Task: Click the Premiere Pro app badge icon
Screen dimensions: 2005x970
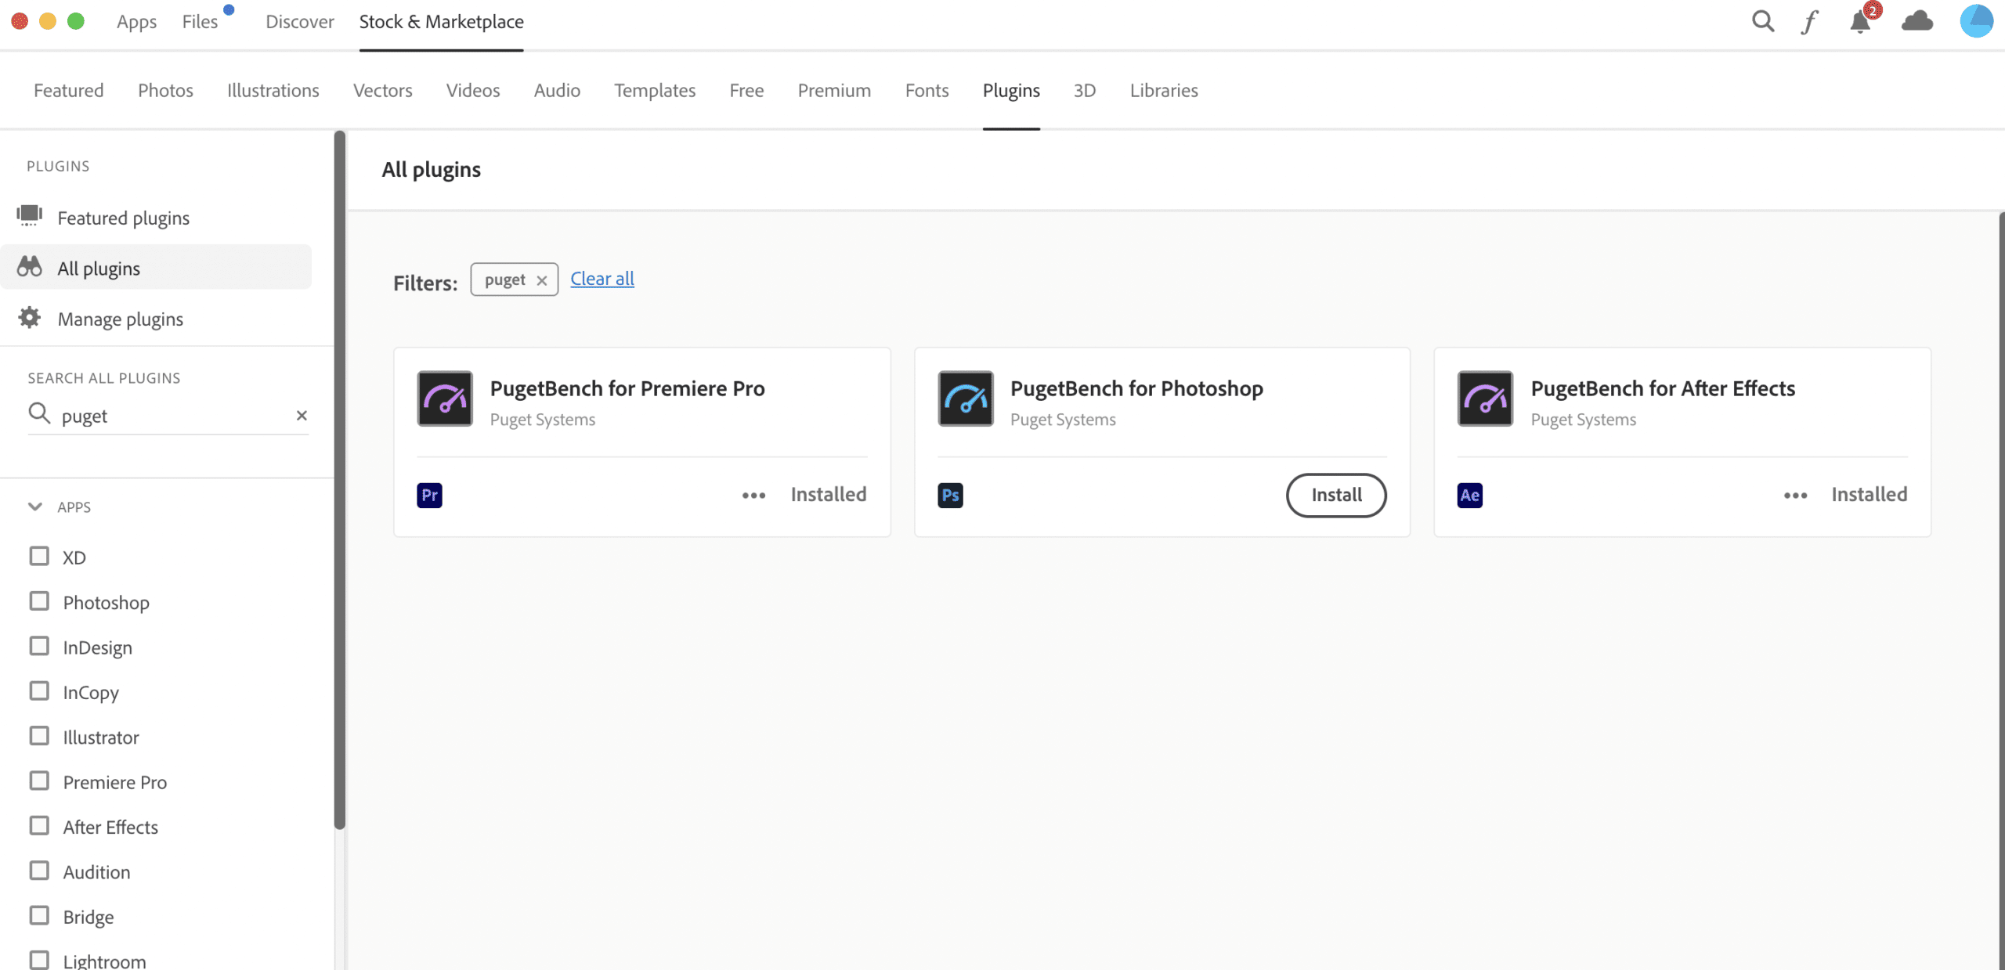Action: coord(429,495)
